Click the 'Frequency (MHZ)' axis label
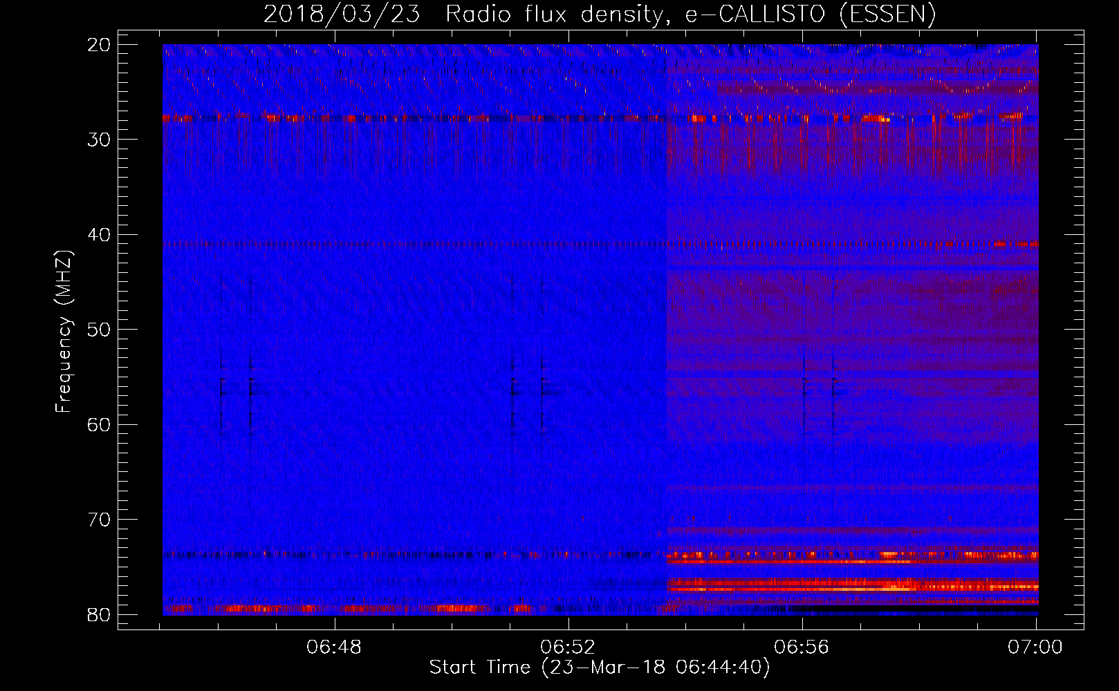Image resolution: width=1119 pixels, height=691 pixels. point(64,331)
